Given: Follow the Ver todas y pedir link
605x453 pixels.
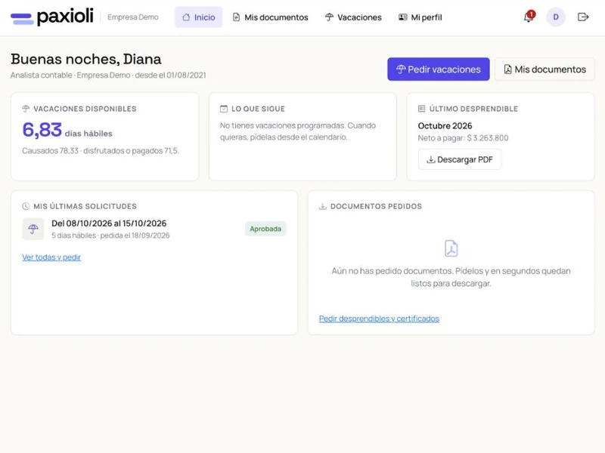Looking at the screenshot, I should tap(51, 257).
